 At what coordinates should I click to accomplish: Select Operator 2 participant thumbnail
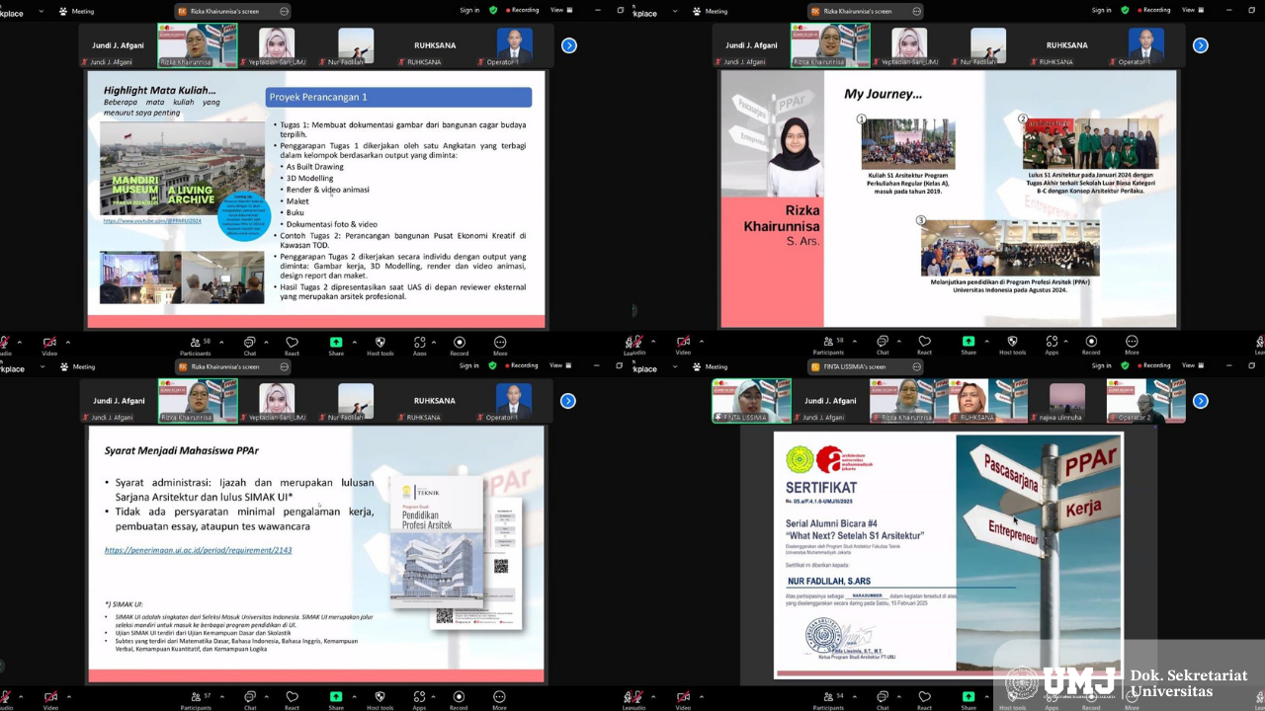1146,401
